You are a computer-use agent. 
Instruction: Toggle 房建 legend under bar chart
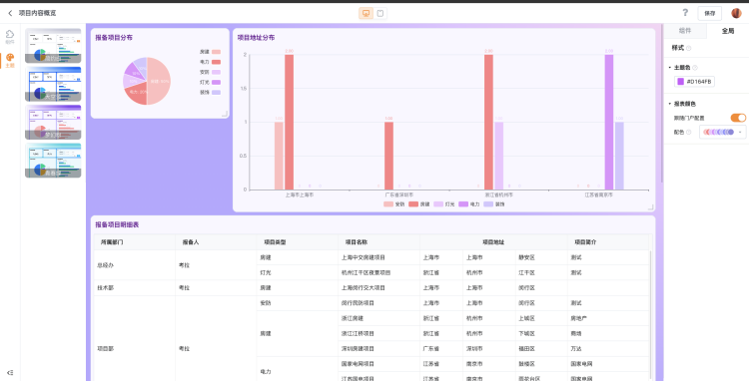(x=418, y=204)
